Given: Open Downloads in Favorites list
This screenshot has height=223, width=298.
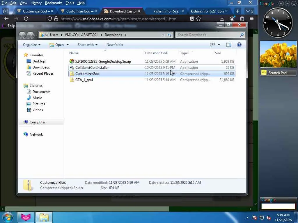Looking at the screenshot, I should pos(41,67).
